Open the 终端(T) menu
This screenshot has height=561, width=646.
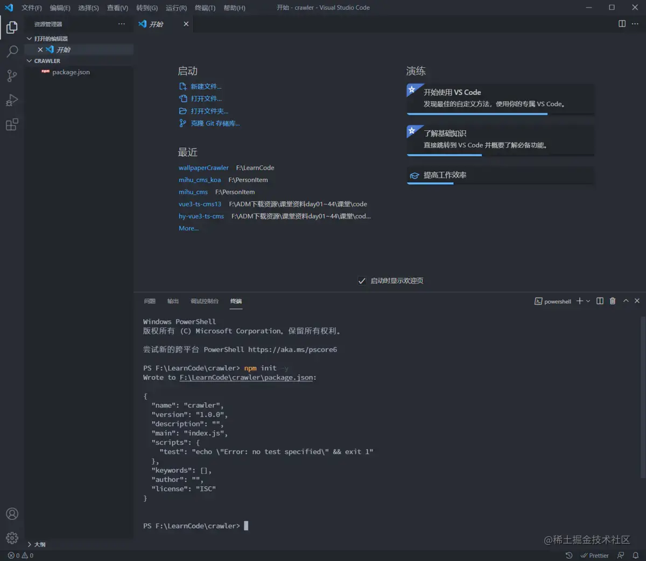click(205, 8)
